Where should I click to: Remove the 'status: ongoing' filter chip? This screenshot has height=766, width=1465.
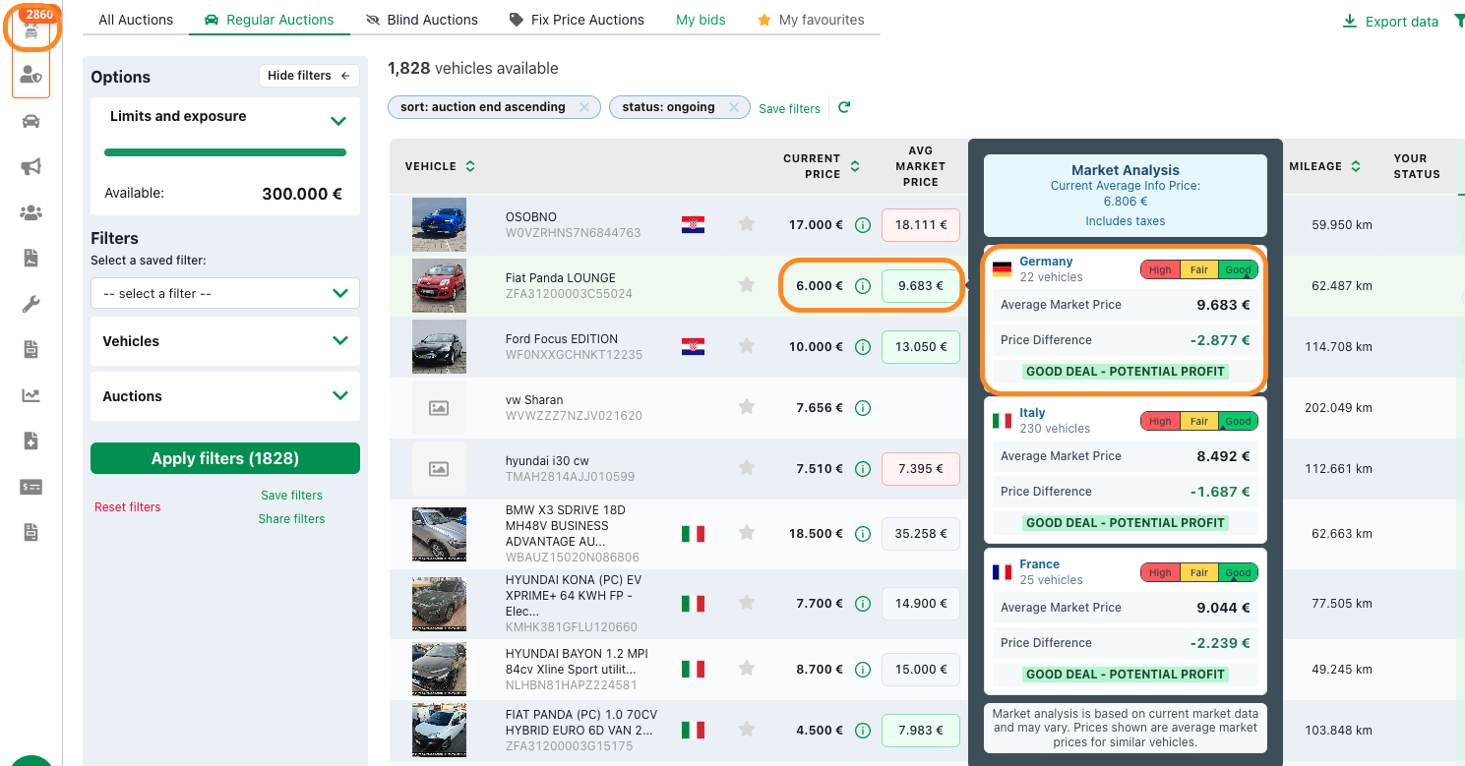click(734, 107)
